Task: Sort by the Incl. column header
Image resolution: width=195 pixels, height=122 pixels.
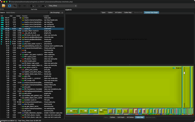Action: click(x=5, y=16)
